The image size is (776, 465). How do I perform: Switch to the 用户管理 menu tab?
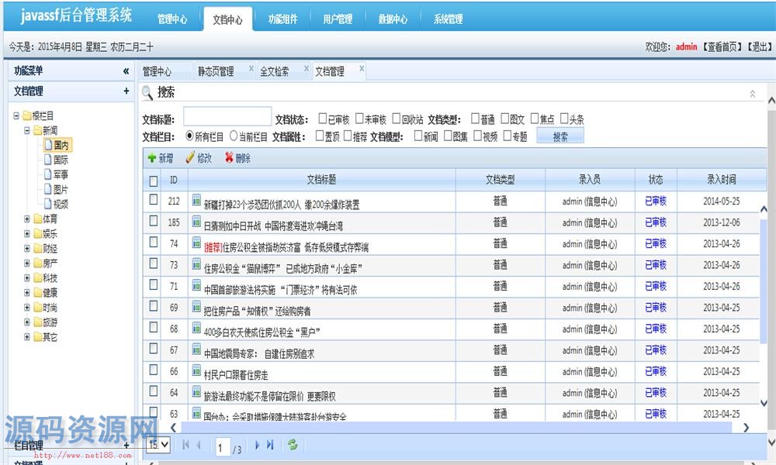click(x=337, y=18)
